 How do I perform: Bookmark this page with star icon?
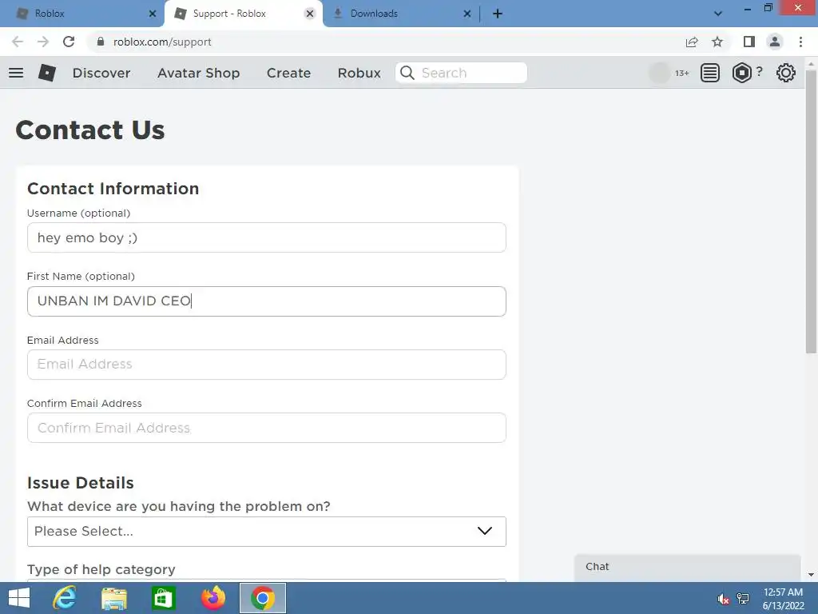pos(717,42)
